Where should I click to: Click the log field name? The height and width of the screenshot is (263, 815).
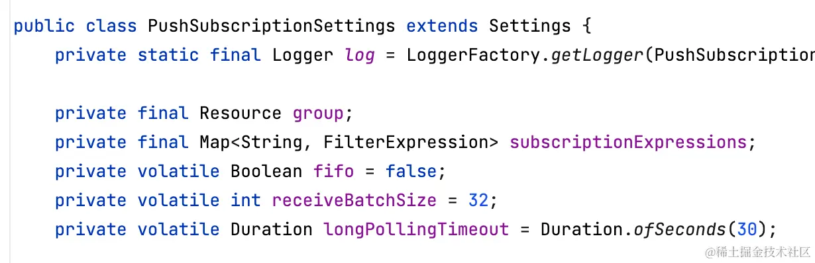tap(360, 56)
